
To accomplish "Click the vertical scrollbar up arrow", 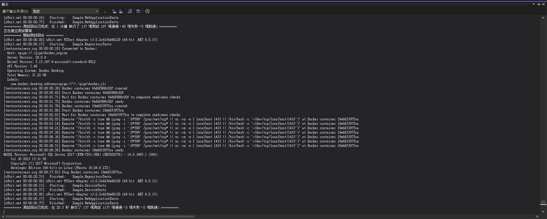I will tap(543, 18).
